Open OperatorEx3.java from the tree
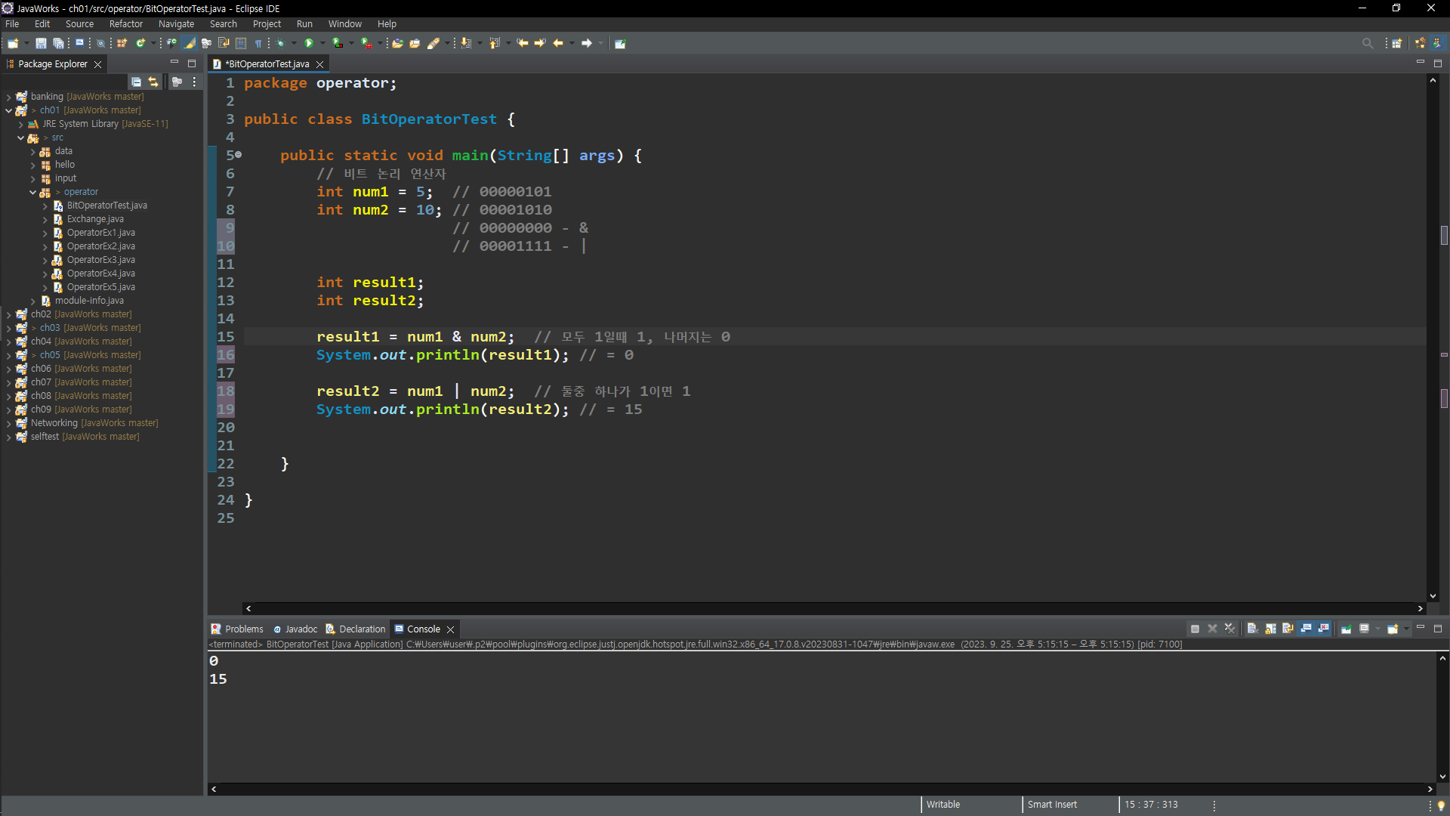The image size is (1450, 816). click(x=100, y=260)
